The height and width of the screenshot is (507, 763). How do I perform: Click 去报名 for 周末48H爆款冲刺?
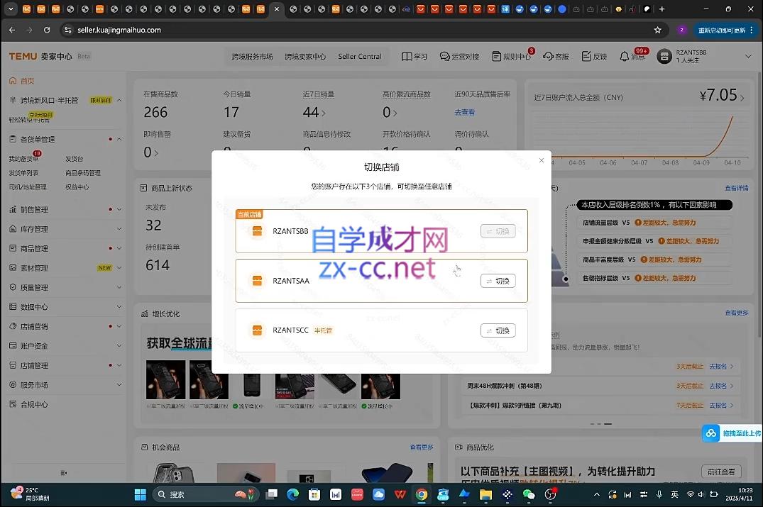[721, 386]
